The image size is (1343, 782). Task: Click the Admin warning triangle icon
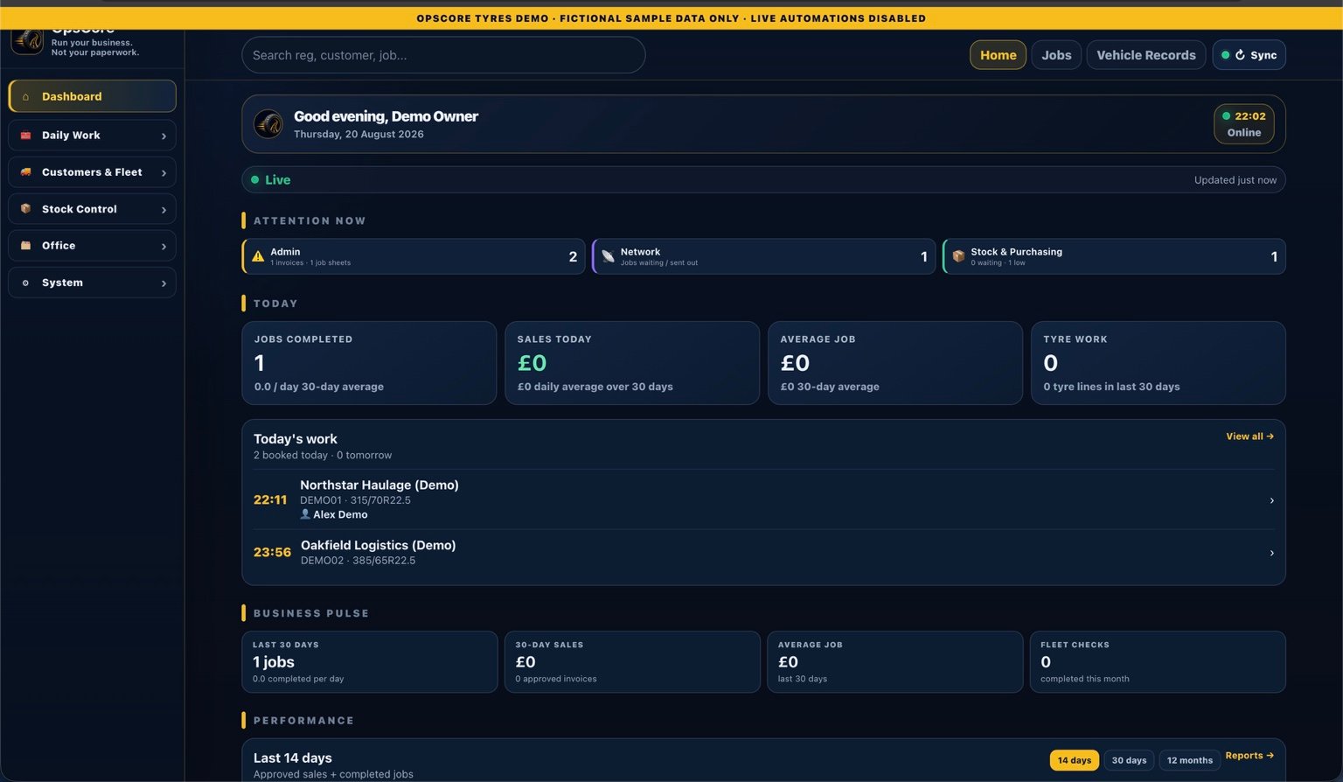coord(258,256)
